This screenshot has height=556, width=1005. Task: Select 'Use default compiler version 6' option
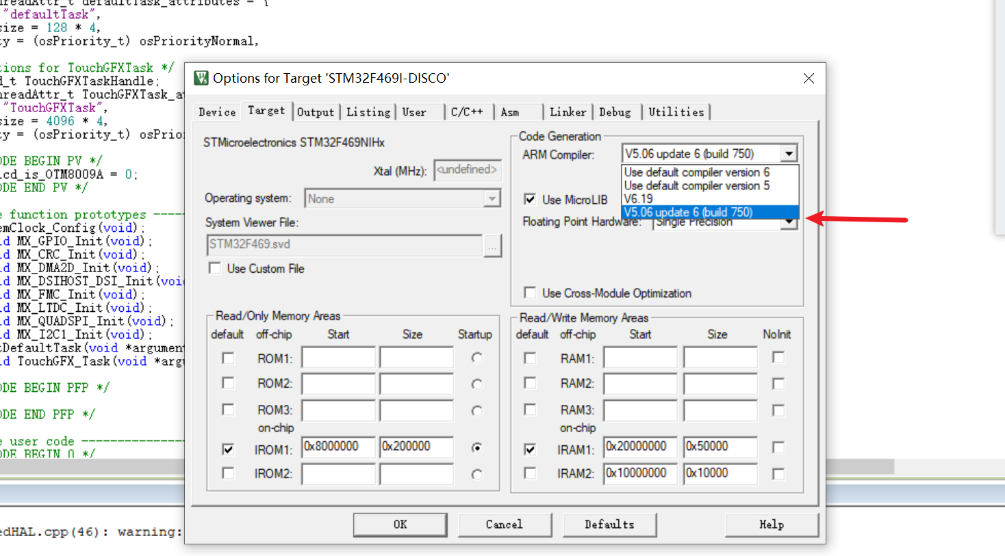tap(710, 172)
